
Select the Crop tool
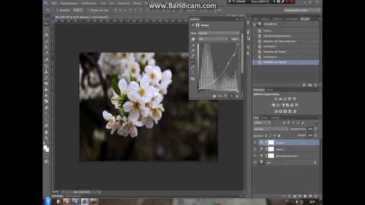coord(46,47)
